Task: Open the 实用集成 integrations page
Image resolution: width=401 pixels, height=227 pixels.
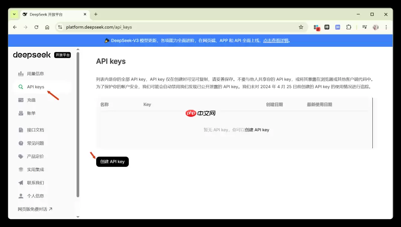Action: click(36, 170)
